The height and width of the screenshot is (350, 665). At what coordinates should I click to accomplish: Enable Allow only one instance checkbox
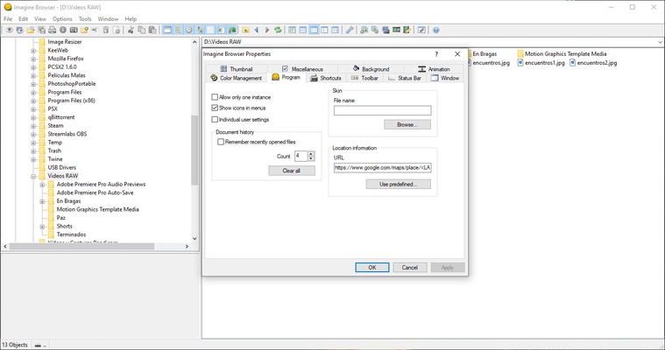tap(216, 97)
